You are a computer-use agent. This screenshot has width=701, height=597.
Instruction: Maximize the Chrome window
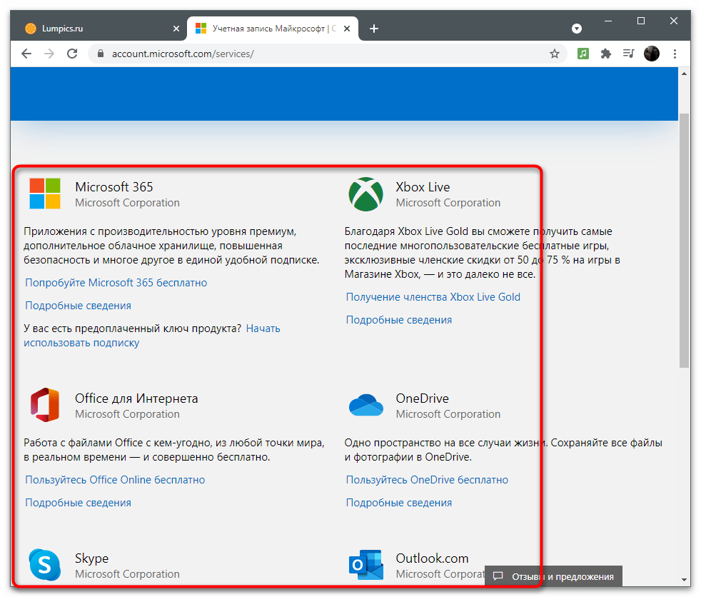[x=640, y=21]
